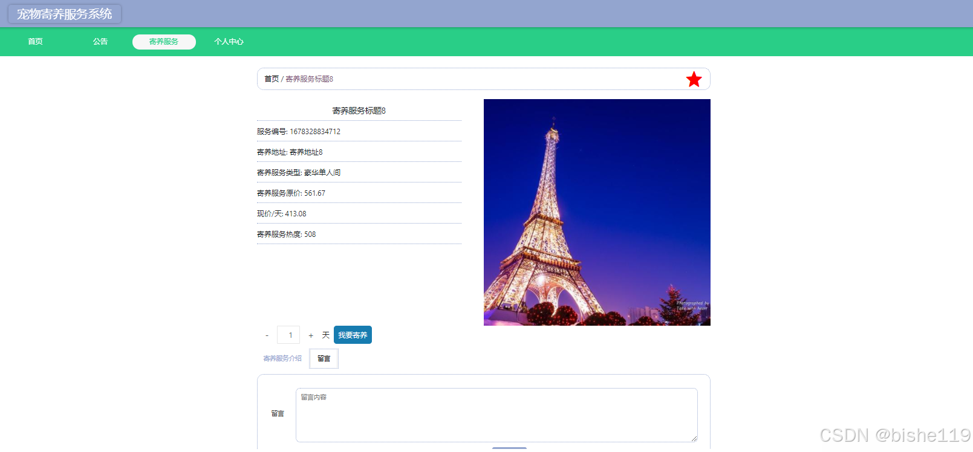Click the 寄养服务标题8 heading above details
This screenshot has width=973, height=452.
tap(359, 111)
